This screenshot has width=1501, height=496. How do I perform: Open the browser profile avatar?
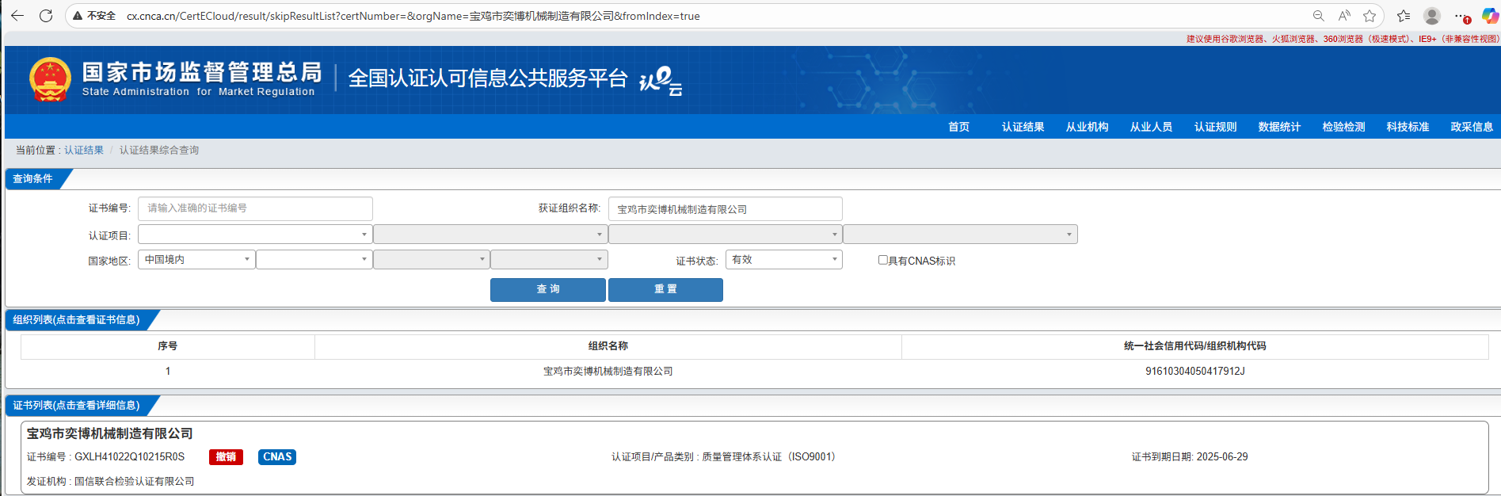(1432, 16)
